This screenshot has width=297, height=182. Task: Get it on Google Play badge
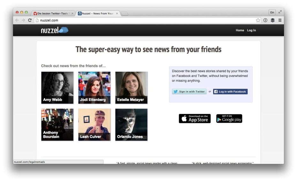click(229, 118)
